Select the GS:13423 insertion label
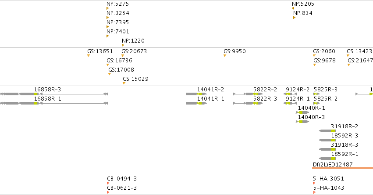The width and height of the screenshot is (373, 195). 359,51
